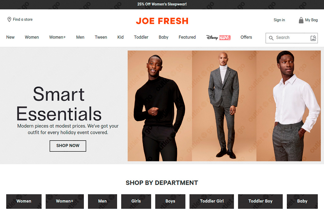Click the Shop Now button
Image resolution: width=324 pixels, height=215 pixels.
click(x=68, y=146)
